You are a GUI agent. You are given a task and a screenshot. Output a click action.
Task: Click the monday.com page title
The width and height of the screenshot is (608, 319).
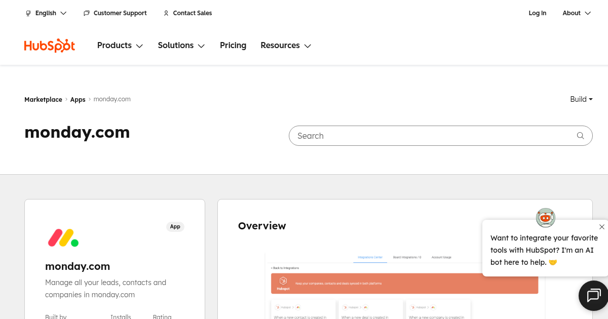pos(77,132)
